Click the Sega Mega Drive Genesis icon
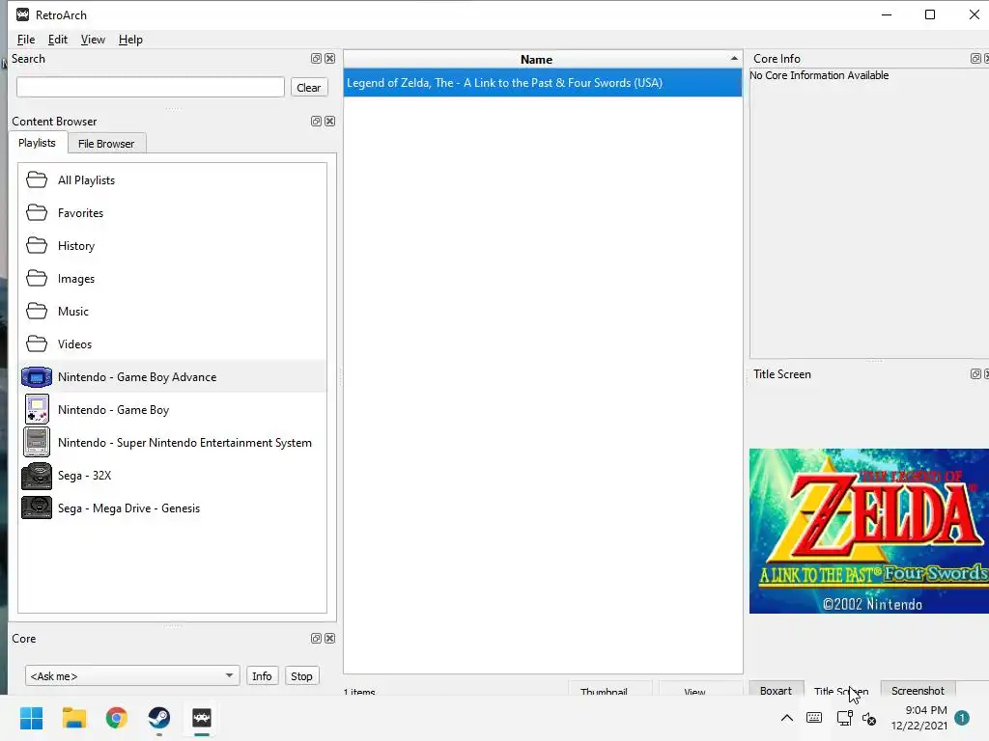 [37, 508]
